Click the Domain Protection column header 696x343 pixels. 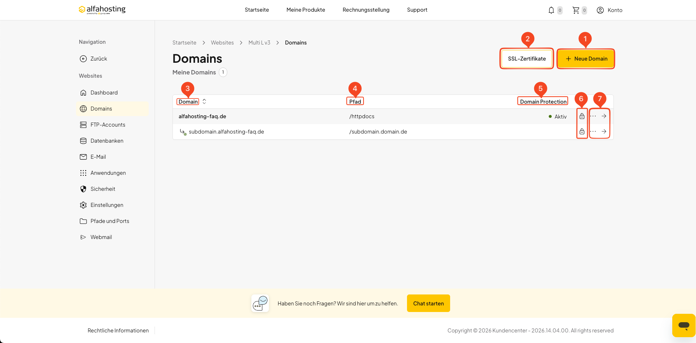[x=543, y=101]
